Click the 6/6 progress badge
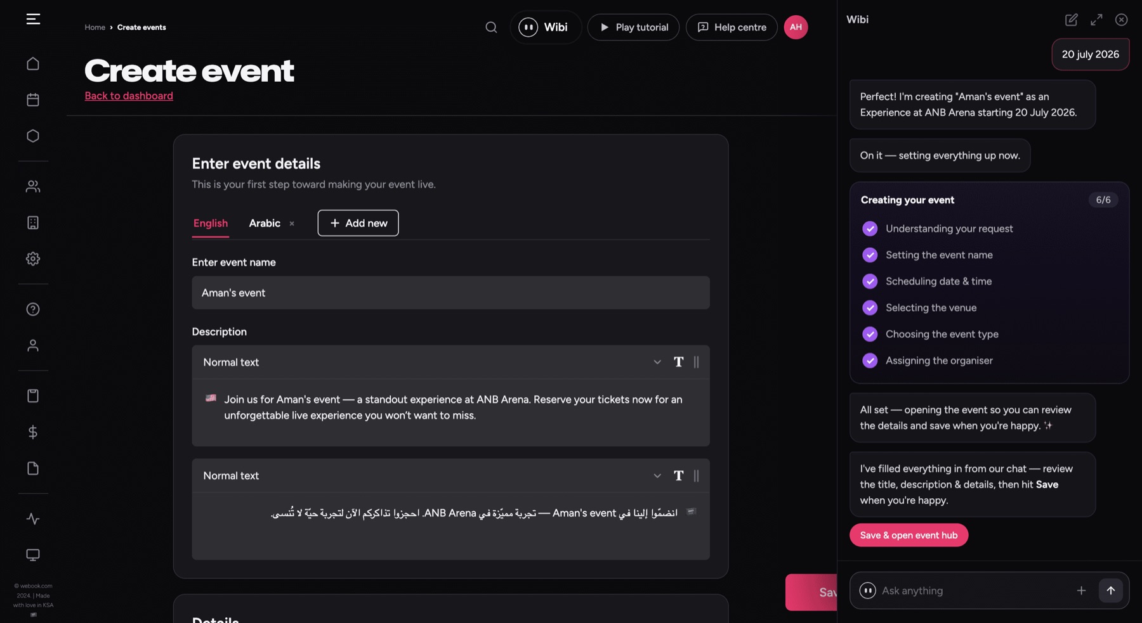This screenshot has width=1142, height=623. pos(1103,200)
